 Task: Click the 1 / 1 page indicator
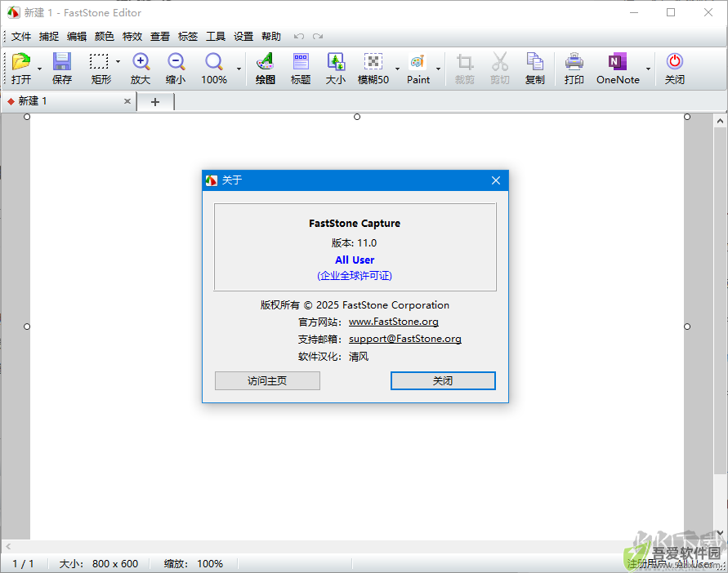23,564
